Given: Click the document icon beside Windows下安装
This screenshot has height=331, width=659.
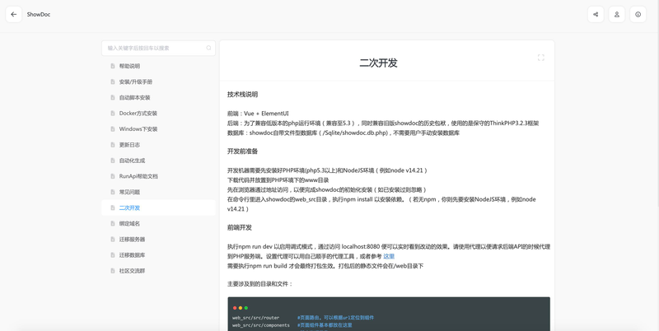Looking at the screenshot, I should (113, 129).
